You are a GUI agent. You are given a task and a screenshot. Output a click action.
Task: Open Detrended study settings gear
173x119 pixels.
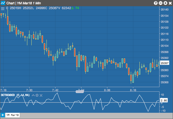click(x=37, y=95)
